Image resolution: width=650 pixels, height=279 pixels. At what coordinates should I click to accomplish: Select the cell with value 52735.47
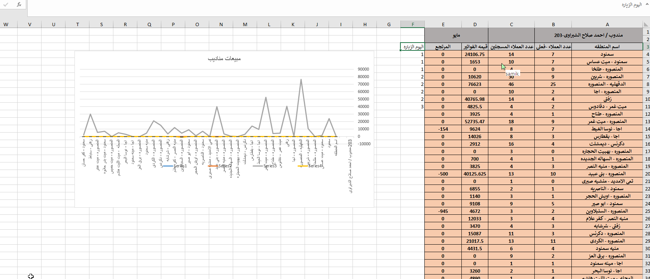click(x=475, y=121)
